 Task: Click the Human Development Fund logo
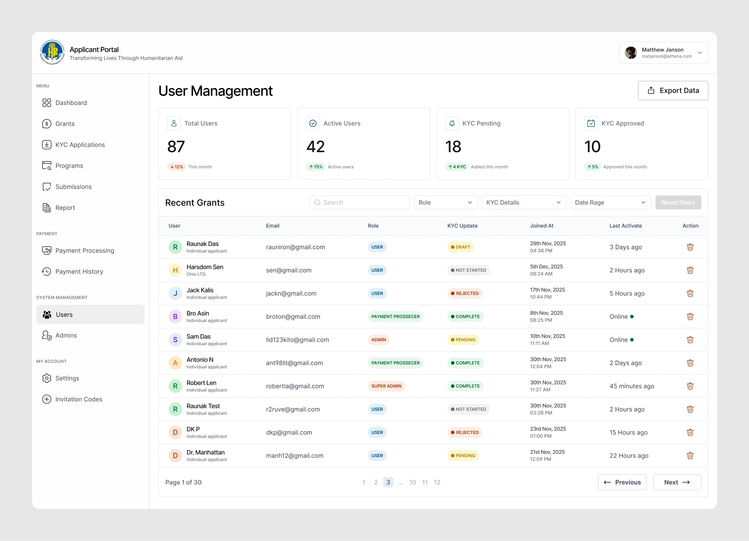52,52
